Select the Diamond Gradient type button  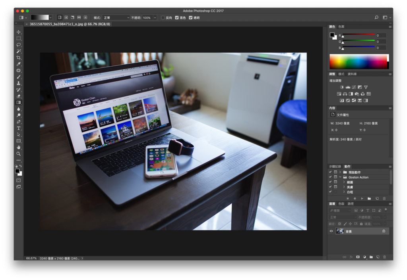tap(85, 17)
